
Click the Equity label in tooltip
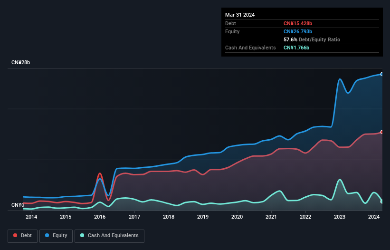coord(232,31)
